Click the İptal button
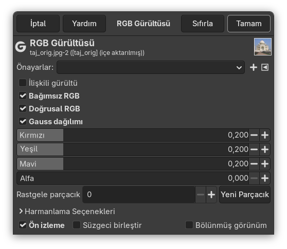Image resolution: width=287 pixels, height=249 pixels. [38, 24]
